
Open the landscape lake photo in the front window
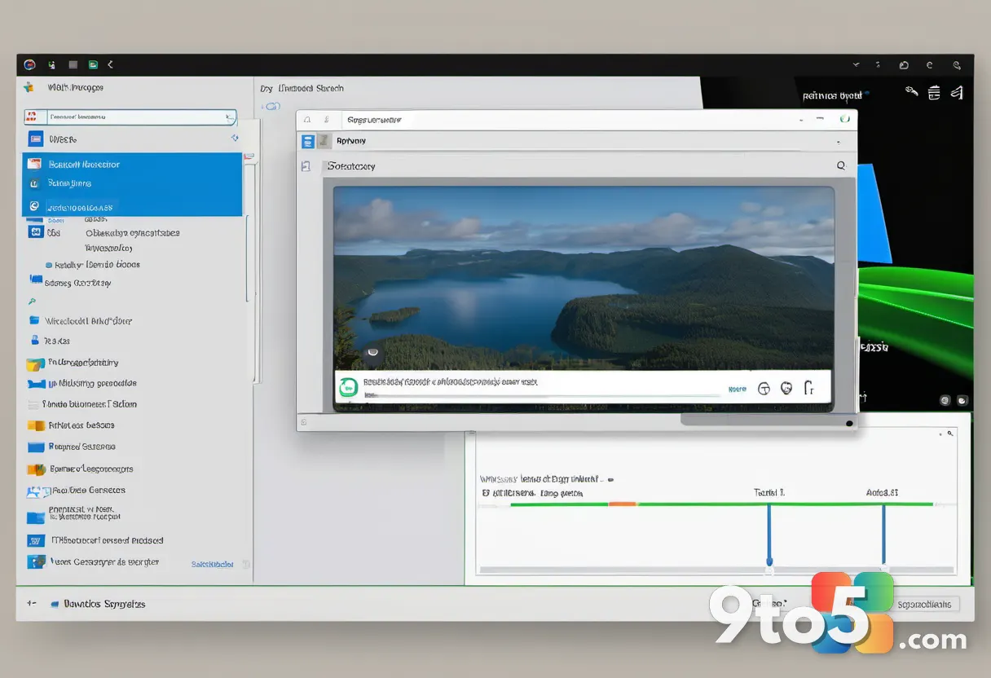[584, 278]
